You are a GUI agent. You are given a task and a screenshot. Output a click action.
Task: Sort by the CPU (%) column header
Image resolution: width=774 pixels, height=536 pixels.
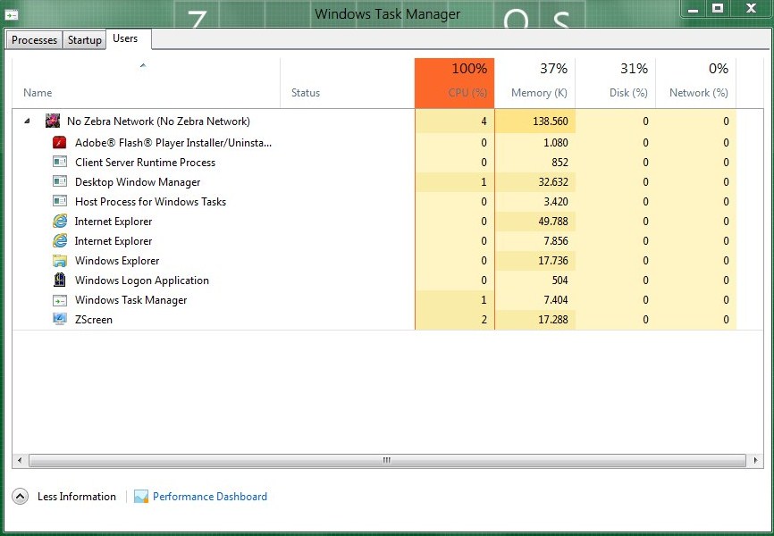click(x=455, y=83)
